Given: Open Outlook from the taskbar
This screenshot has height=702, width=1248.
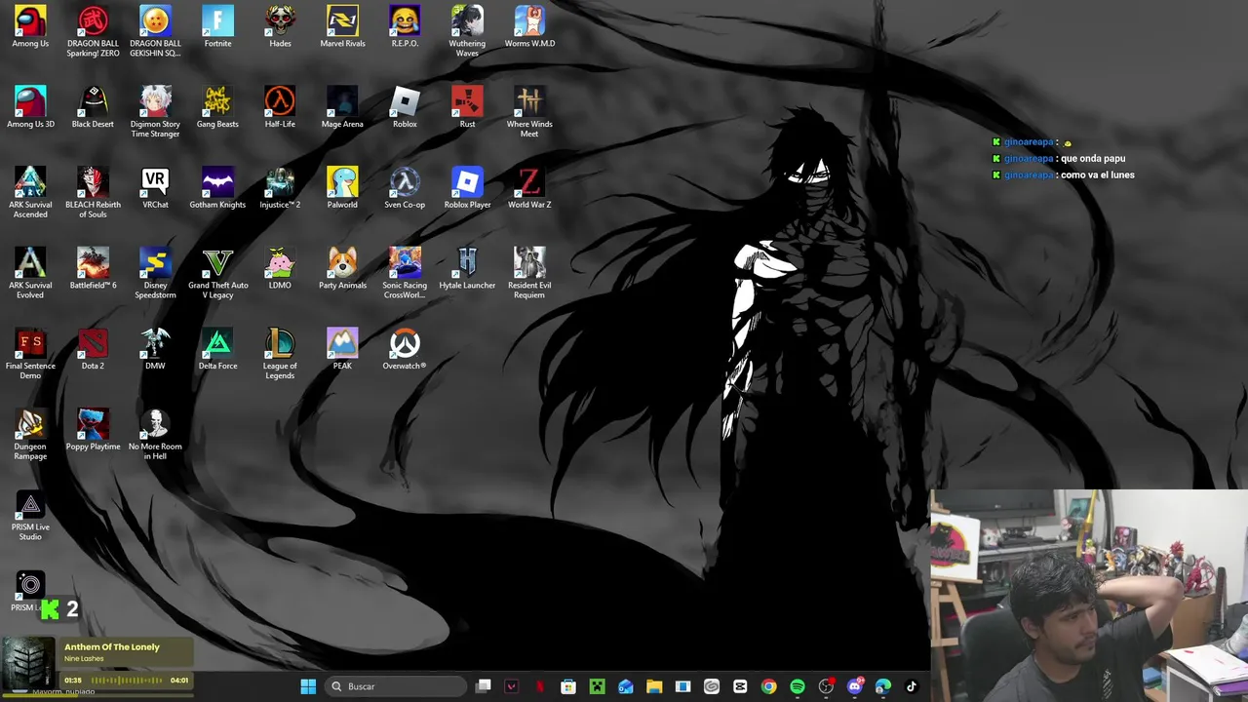Looking at the screenshot, I should click(x=625, y=686).
